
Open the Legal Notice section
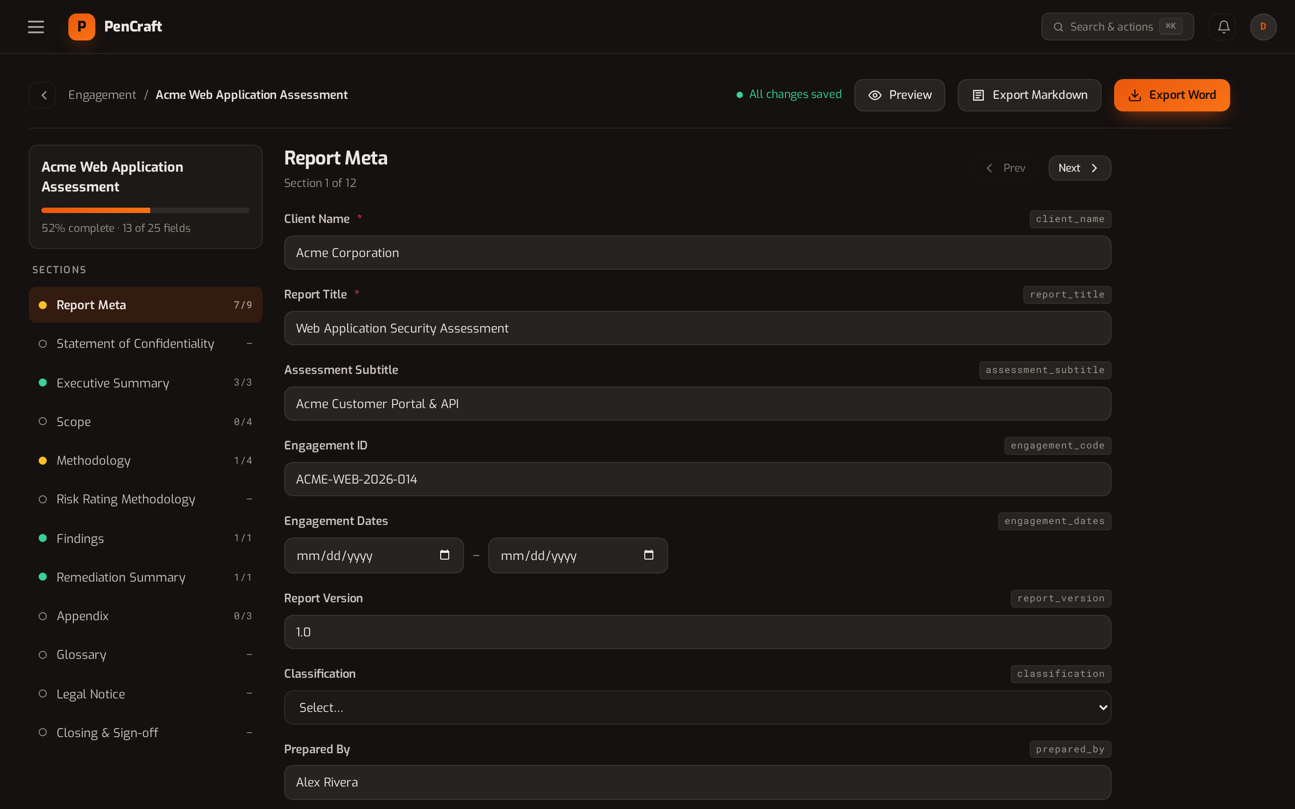pyautogui.click(x=146, y=693)
